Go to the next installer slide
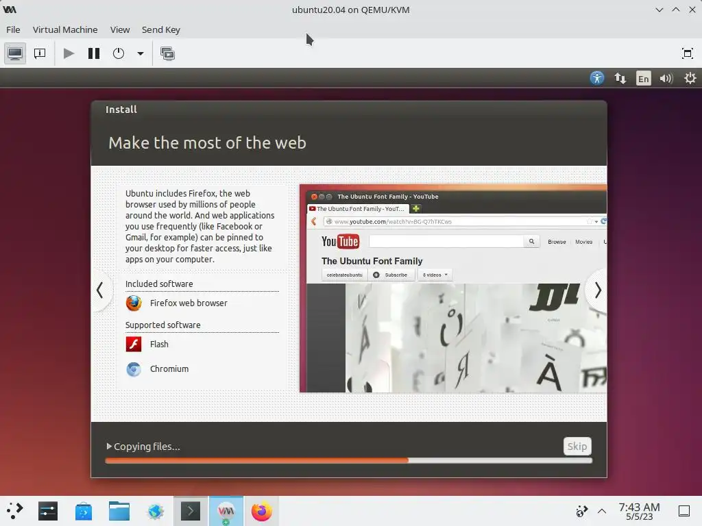Viewport: 702px width, 526px height. (597, 290)
